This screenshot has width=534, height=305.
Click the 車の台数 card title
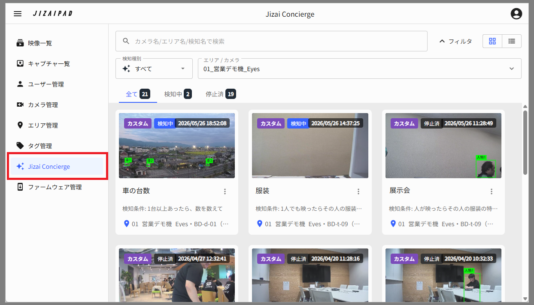click(136, 191)
